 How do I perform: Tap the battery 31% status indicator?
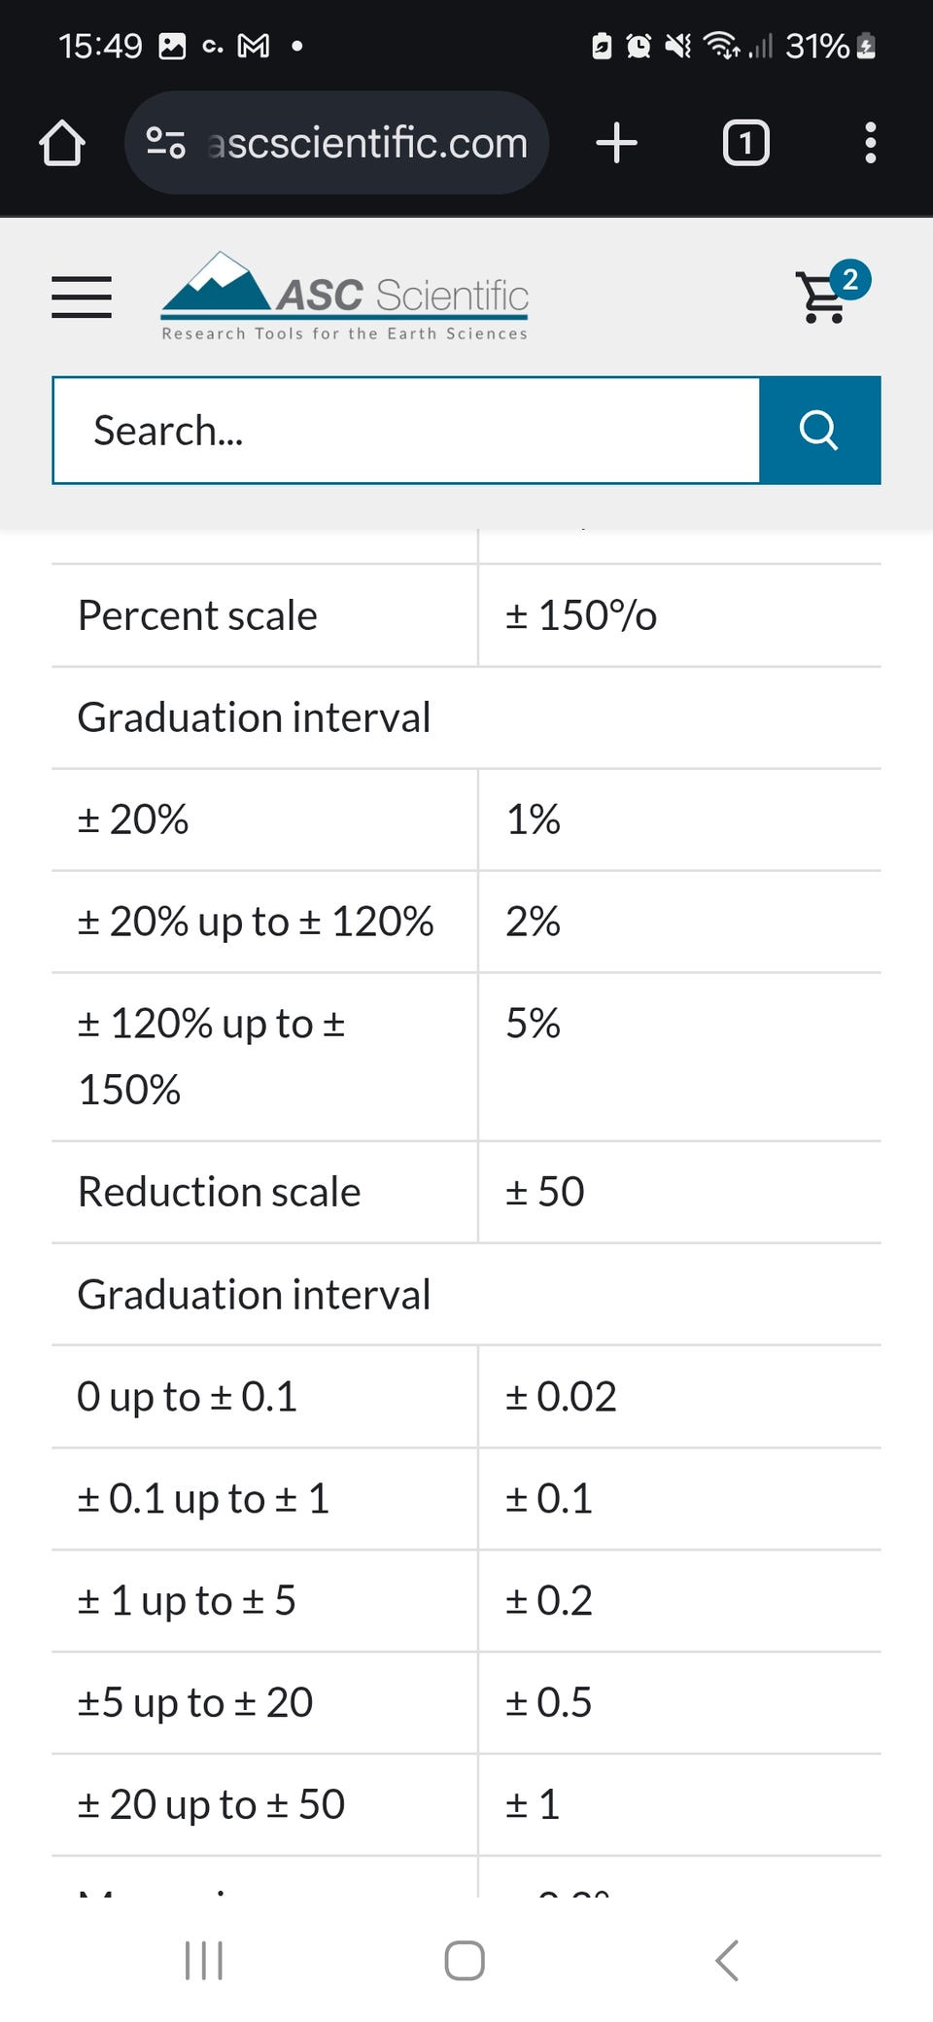(x=831, y=46)
